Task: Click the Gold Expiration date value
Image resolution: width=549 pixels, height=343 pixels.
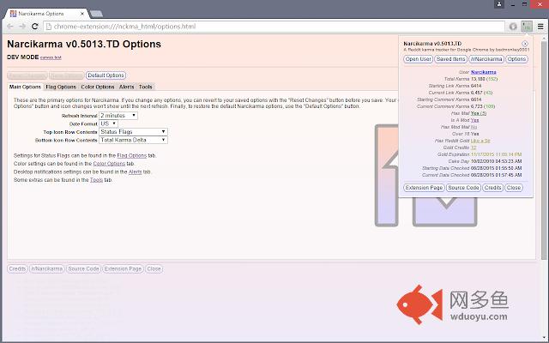Action: (x=496, y=154)
